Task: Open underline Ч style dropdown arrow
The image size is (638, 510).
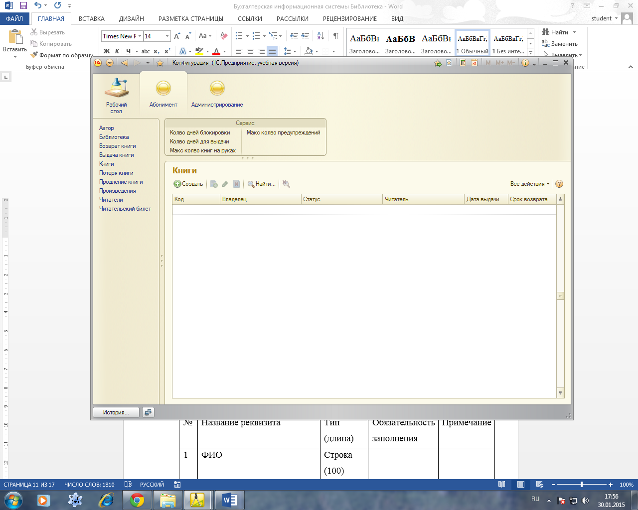Action: coord(136,51)
